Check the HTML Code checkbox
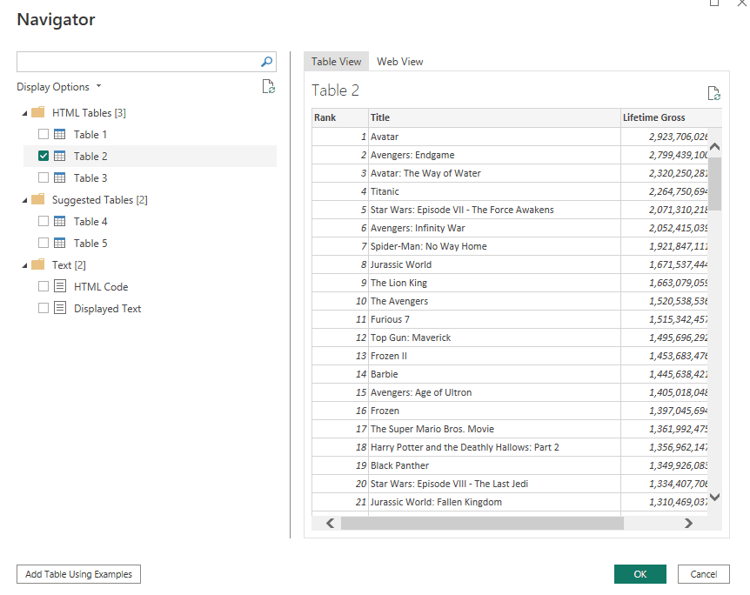The image size is (750, 595). coord(44,286)
